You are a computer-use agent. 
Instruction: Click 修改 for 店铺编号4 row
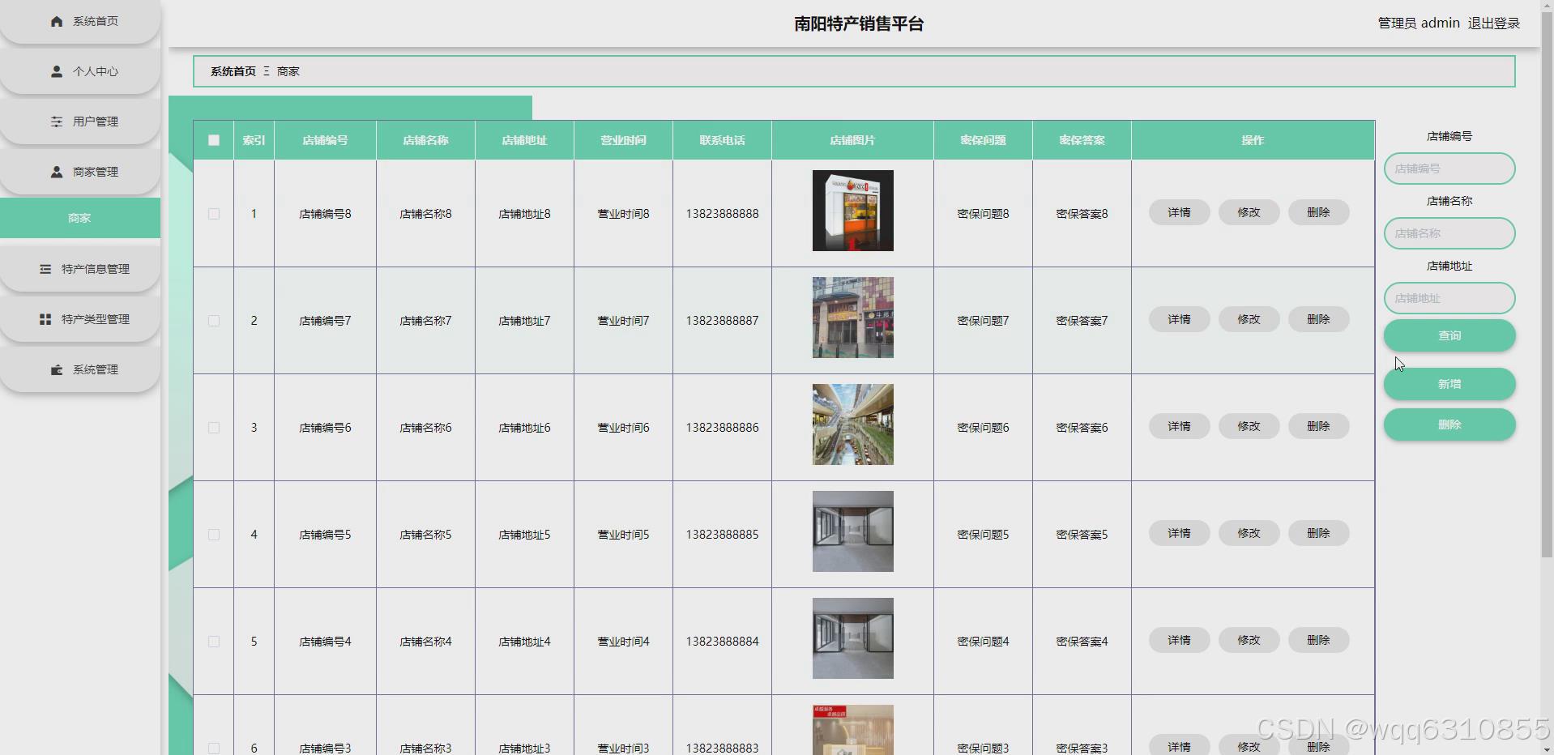pos(1249,640)
